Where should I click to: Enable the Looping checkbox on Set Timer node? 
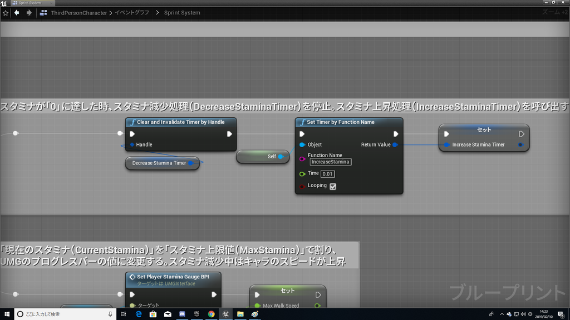(333, 186)
